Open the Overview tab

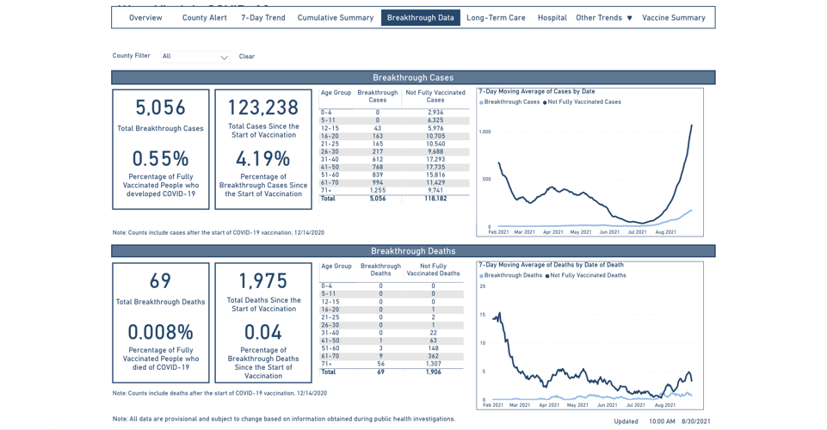pos(145,18)
